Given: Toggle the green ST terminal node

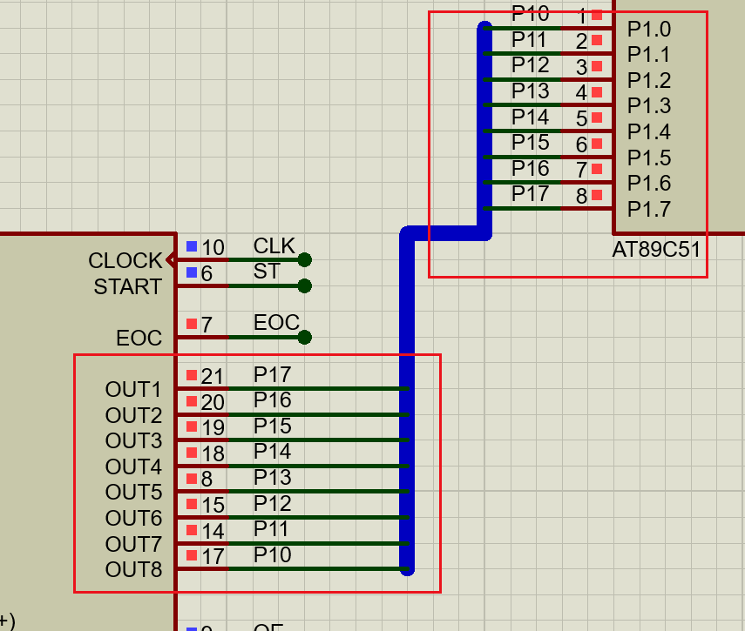Looking at the screenshot, I should coord(303,285).
